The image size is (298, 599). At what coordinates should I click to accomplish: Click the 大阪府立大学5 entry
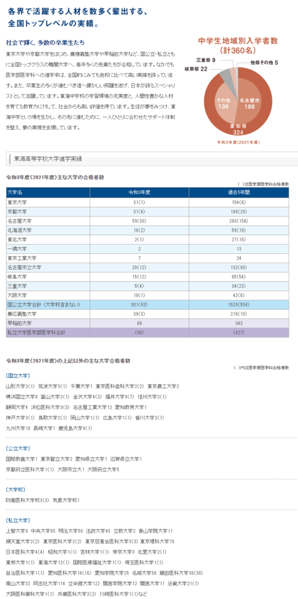103,469
